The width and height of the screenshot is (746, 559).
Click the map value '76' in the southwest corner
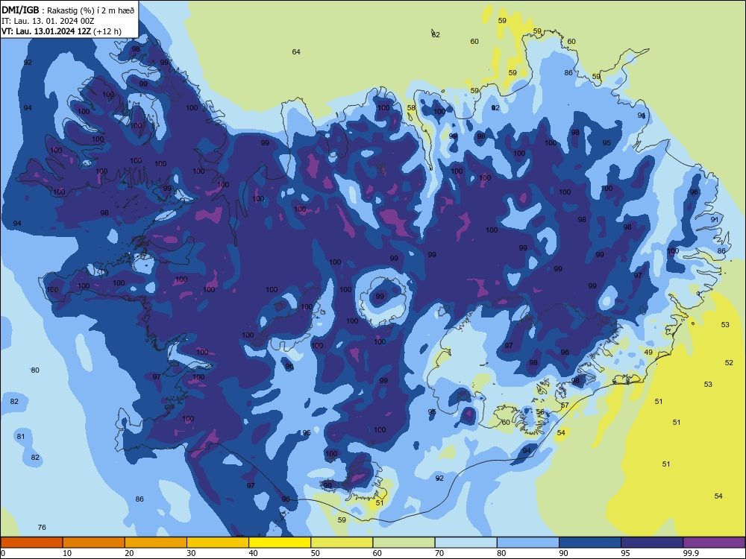42,527
